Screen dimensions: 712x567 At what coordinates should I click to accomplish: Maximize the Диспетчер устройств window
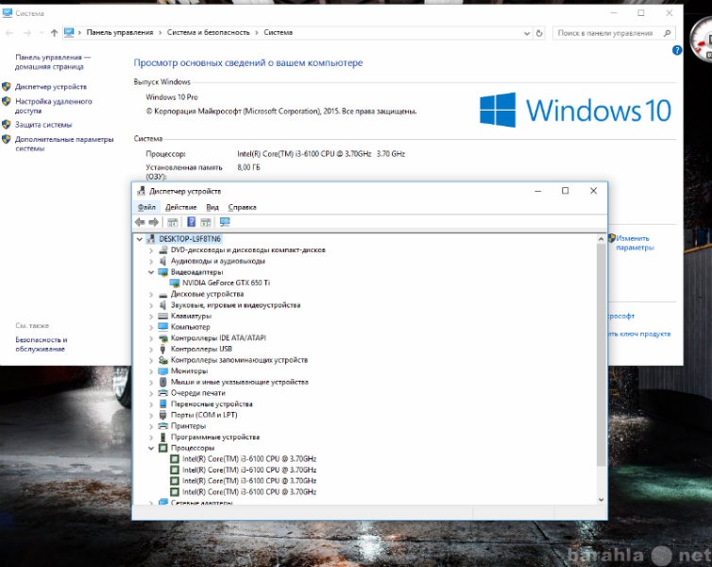point(565,191)
